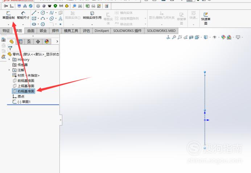Select 右视基准面 right plane in tree
The image size is (251, 173).
(x=24, y=91)
